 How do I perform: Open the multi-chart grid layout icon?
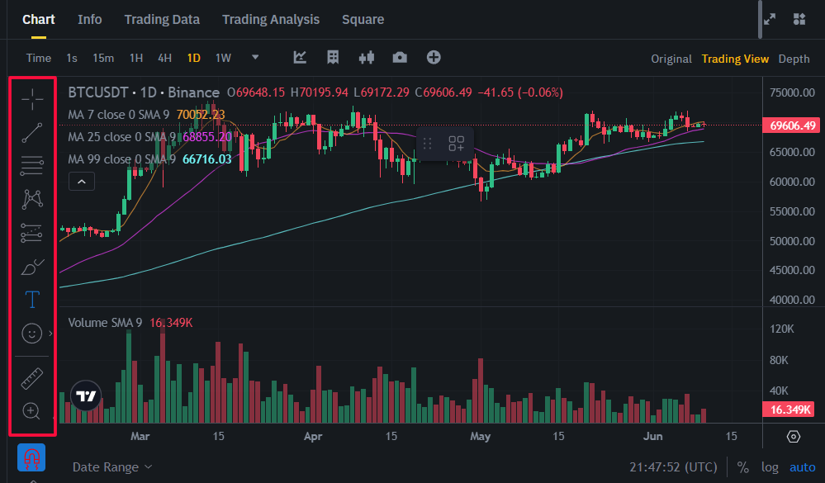click(x=799, y=20)
